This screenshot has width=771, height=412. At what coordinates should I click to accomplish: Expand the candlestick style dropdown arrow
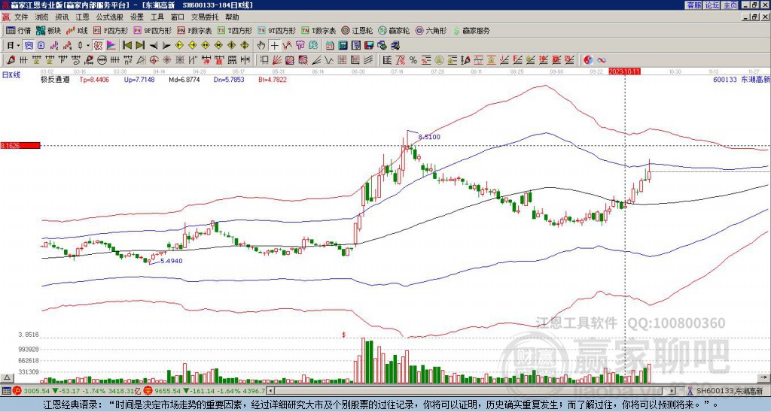coord(88,46)
